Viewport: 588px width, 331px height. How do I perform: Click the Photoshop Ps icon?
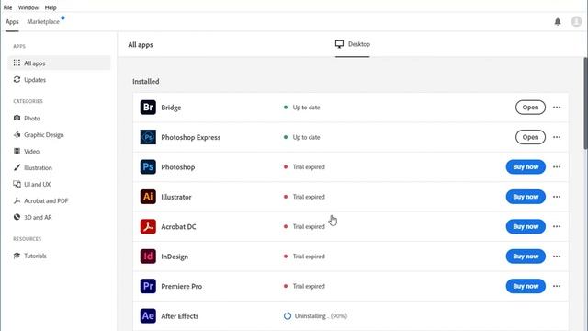(148, 167)
